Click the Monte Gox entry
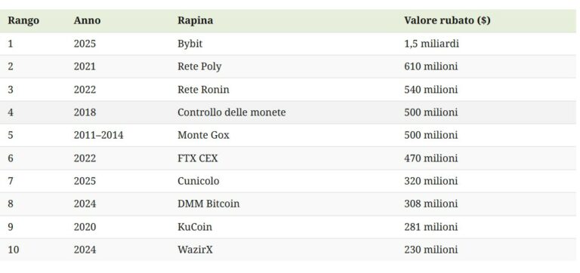The width and height of the screenshot is (580, 273). click(203, 135)
